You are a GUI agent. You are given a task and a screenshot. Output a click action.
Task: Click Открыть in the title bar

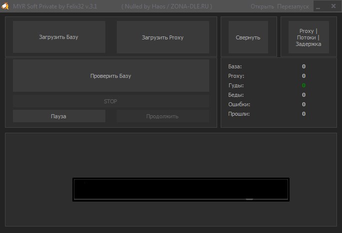click(x=262, y=6)
